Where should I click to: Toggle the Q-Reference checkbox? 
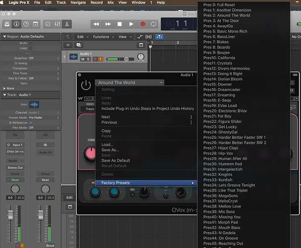[31, 123]
